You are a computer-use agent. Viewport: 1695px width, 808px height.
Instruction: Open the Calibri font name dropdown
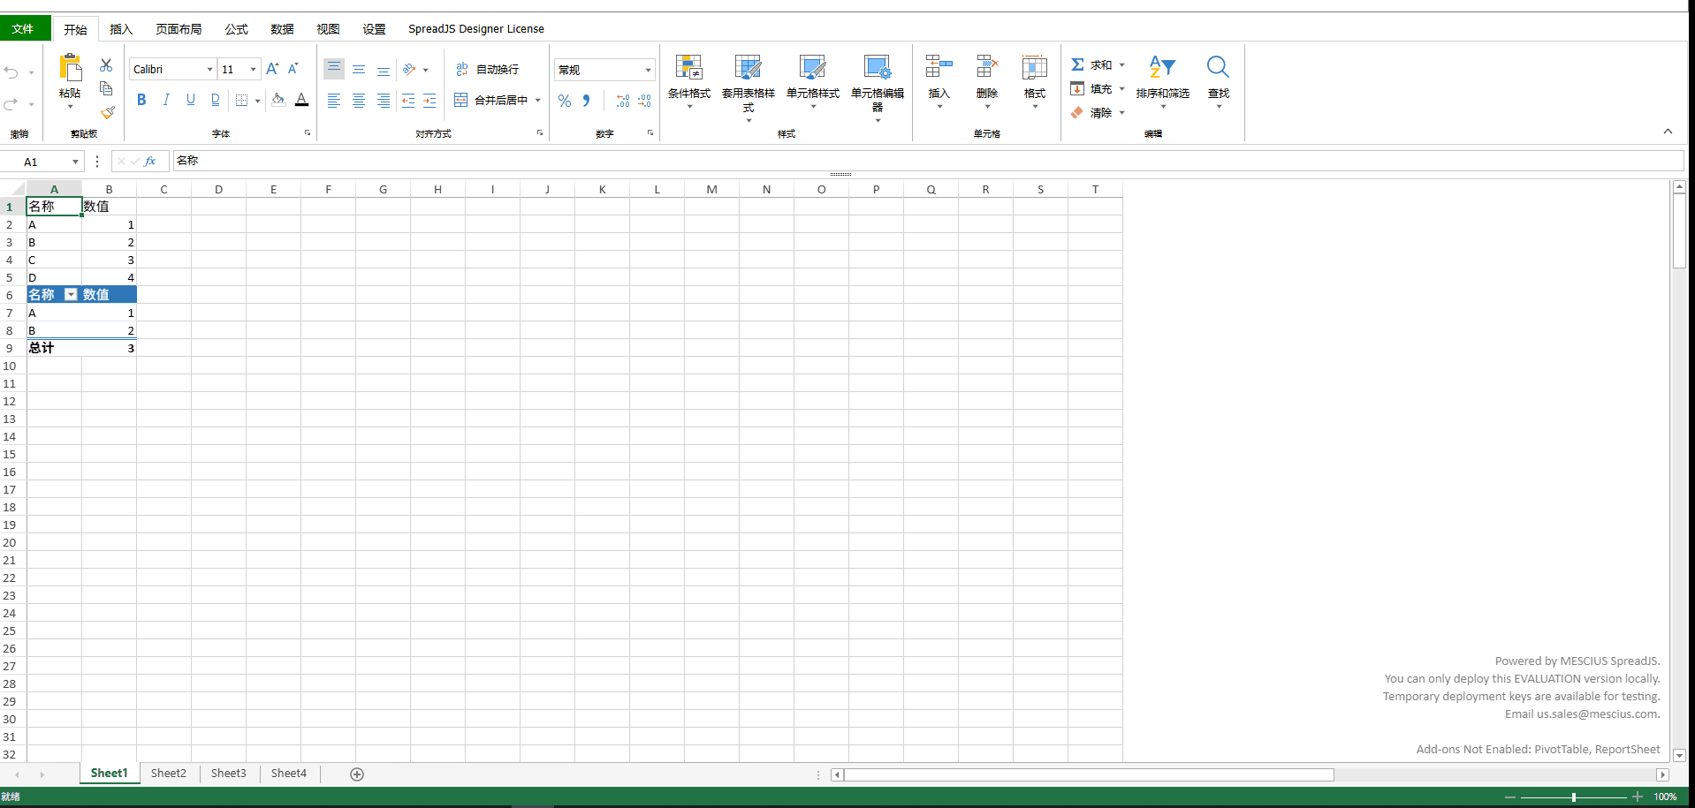[210, 70]
